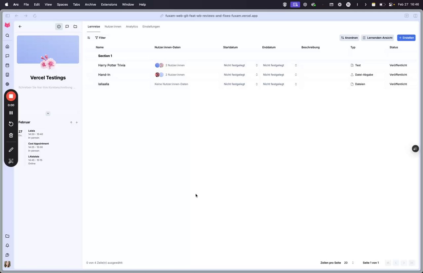Open Enddatum dropdown for Hand-In

280,75
